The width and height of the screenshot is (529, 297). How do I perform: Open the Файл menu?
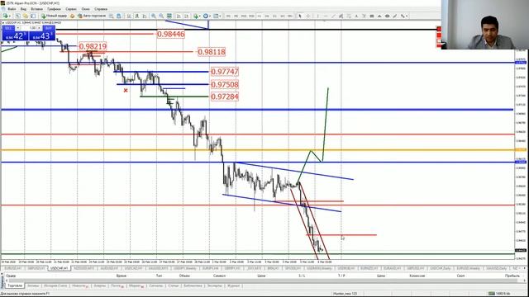[x=12, y=9]
